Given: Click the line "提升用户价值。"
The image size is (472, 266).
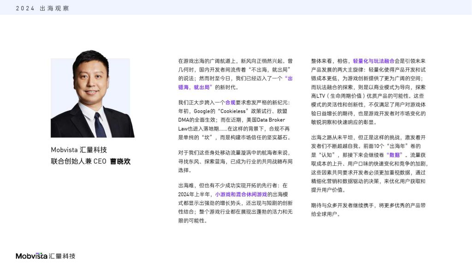Looking at the screenshot, I should [x=328, y=190].
